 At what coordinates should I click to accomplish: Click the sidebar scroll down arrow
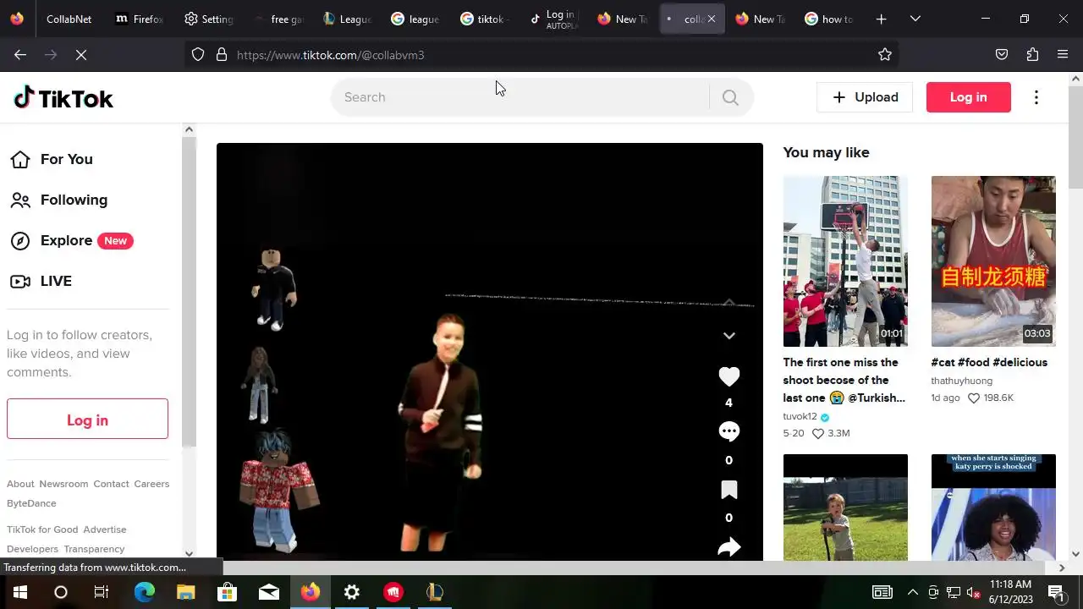pos(189,553)
